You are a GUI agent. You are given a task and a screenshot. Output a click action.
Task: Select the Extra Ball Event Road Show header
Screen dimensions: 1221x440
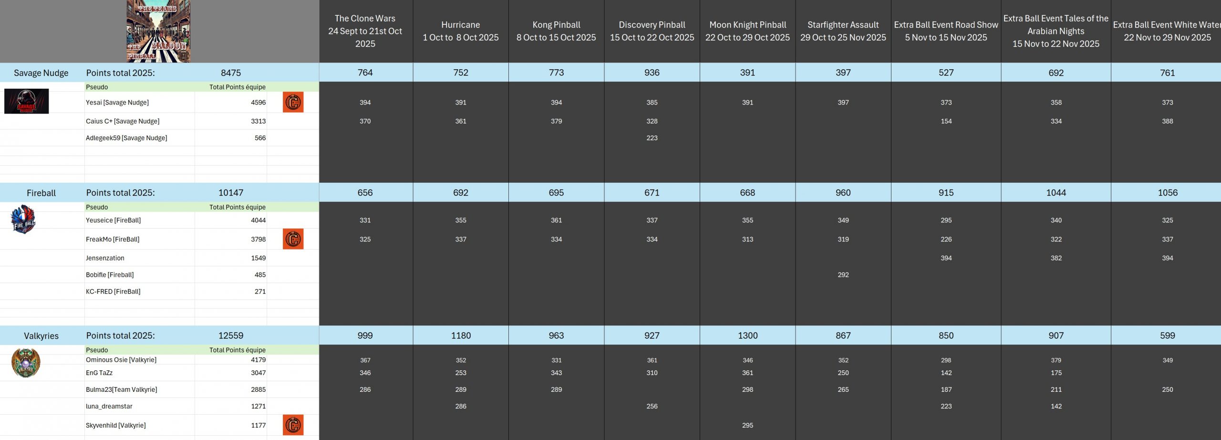[946, 31]
